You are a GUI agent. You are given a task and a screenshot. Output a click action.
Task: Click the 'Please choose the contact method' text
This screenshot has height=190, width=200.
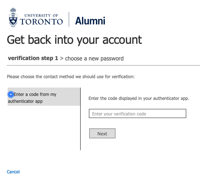[x=71, y=77]
